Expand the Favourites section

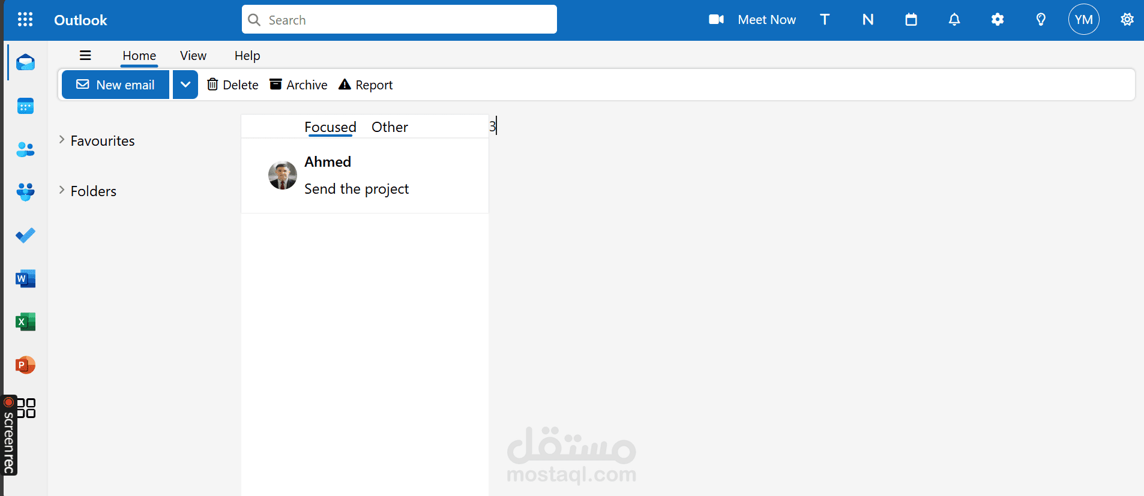pos(97,140)
